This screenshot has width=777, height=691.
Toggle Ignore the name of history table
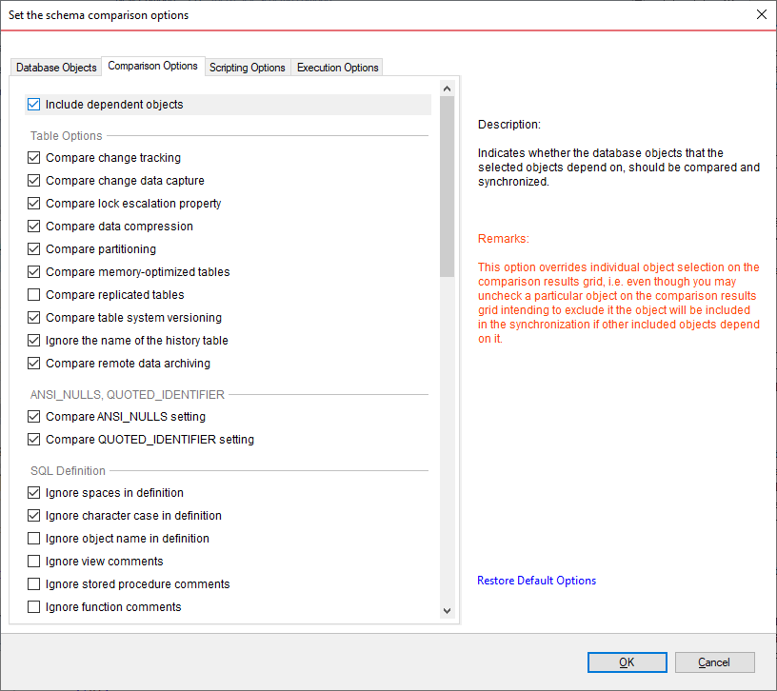pyautogui.click(x=34, y=341)
